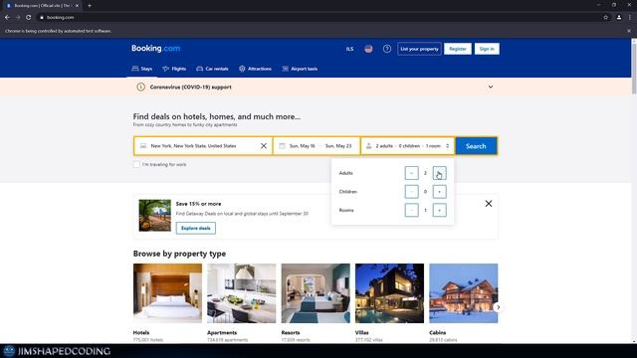Screen dimensions: 637x358
Task: Open the Sun, May 16 check-in date
Action: click(x=302, y=146)
